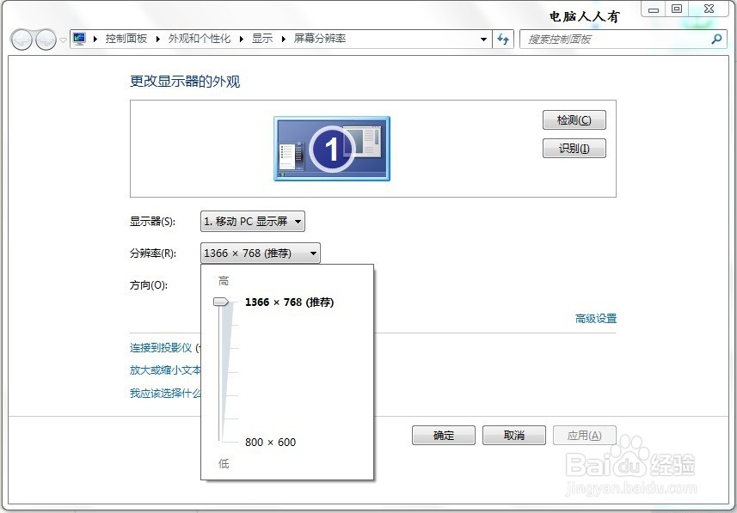The height and width of the screenshot is (513, 737).
Task: Click the magnifier search icon
Action: point(716,39)
